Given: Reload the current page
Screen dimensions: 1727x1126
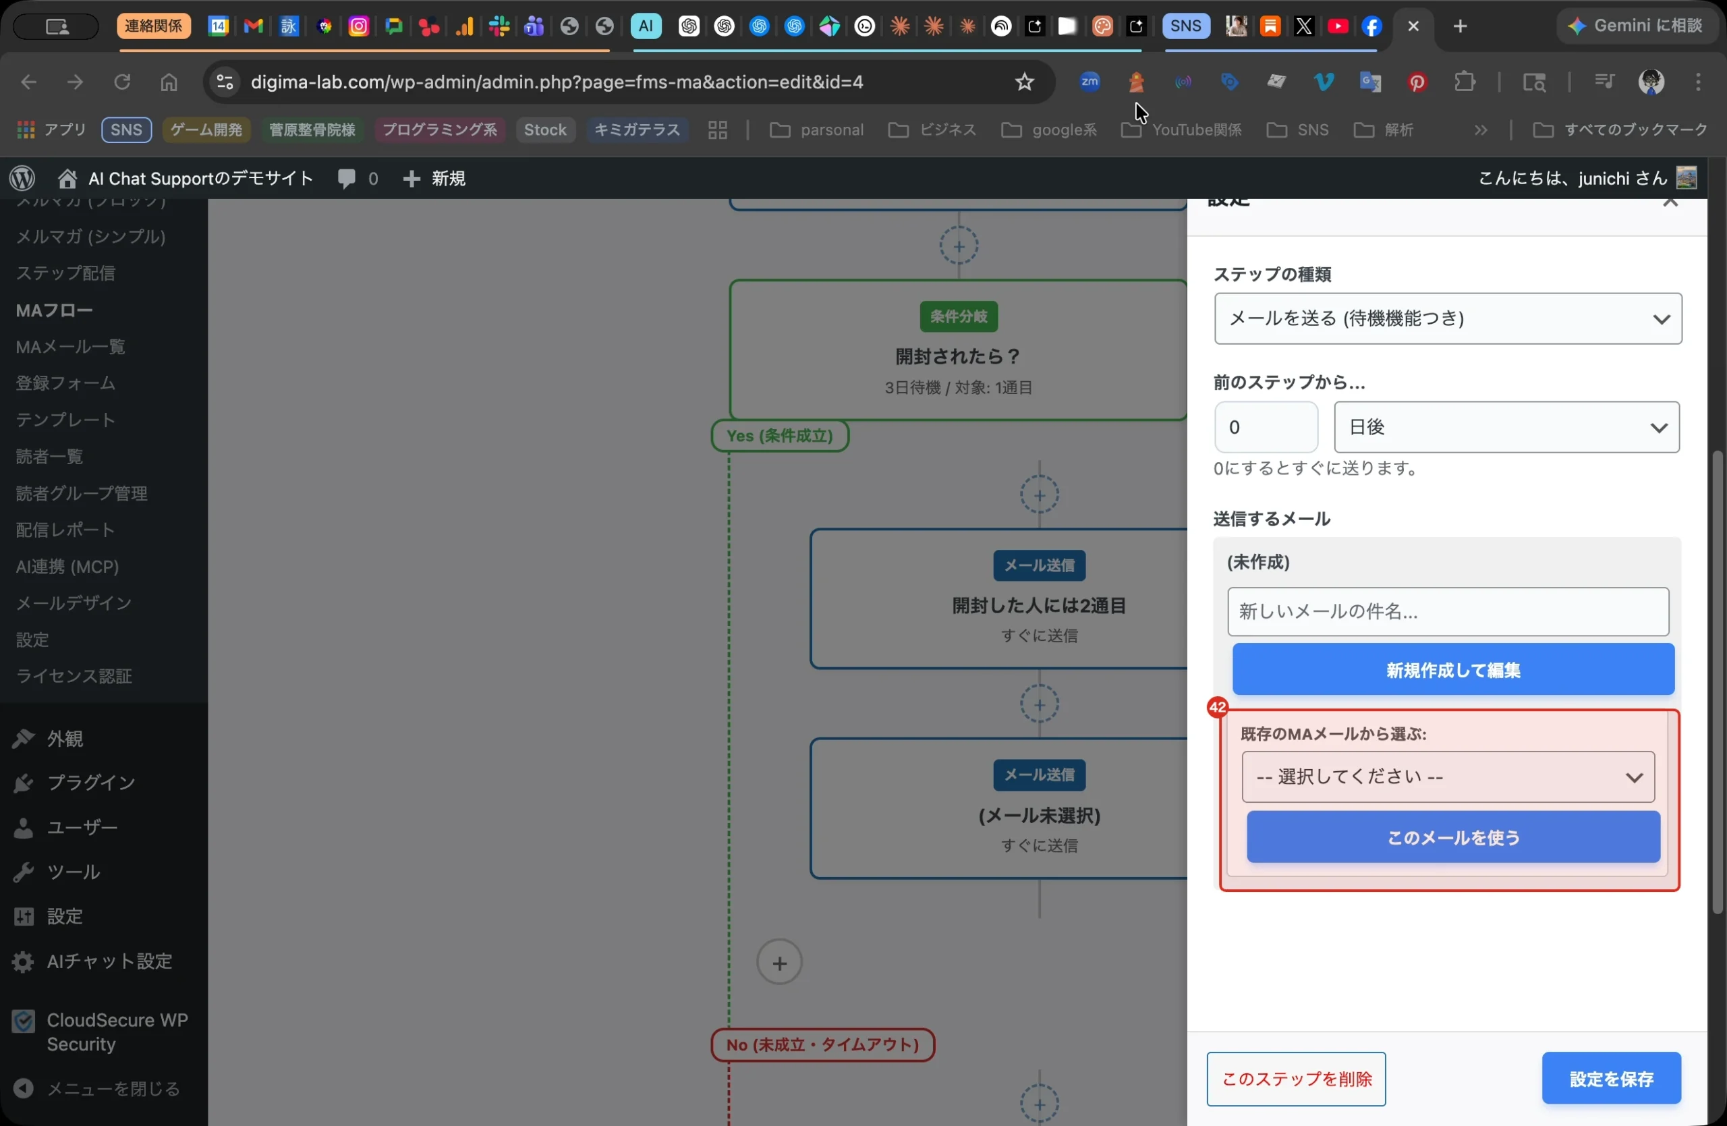Looking at the screenshot, I should pos(122,82).
